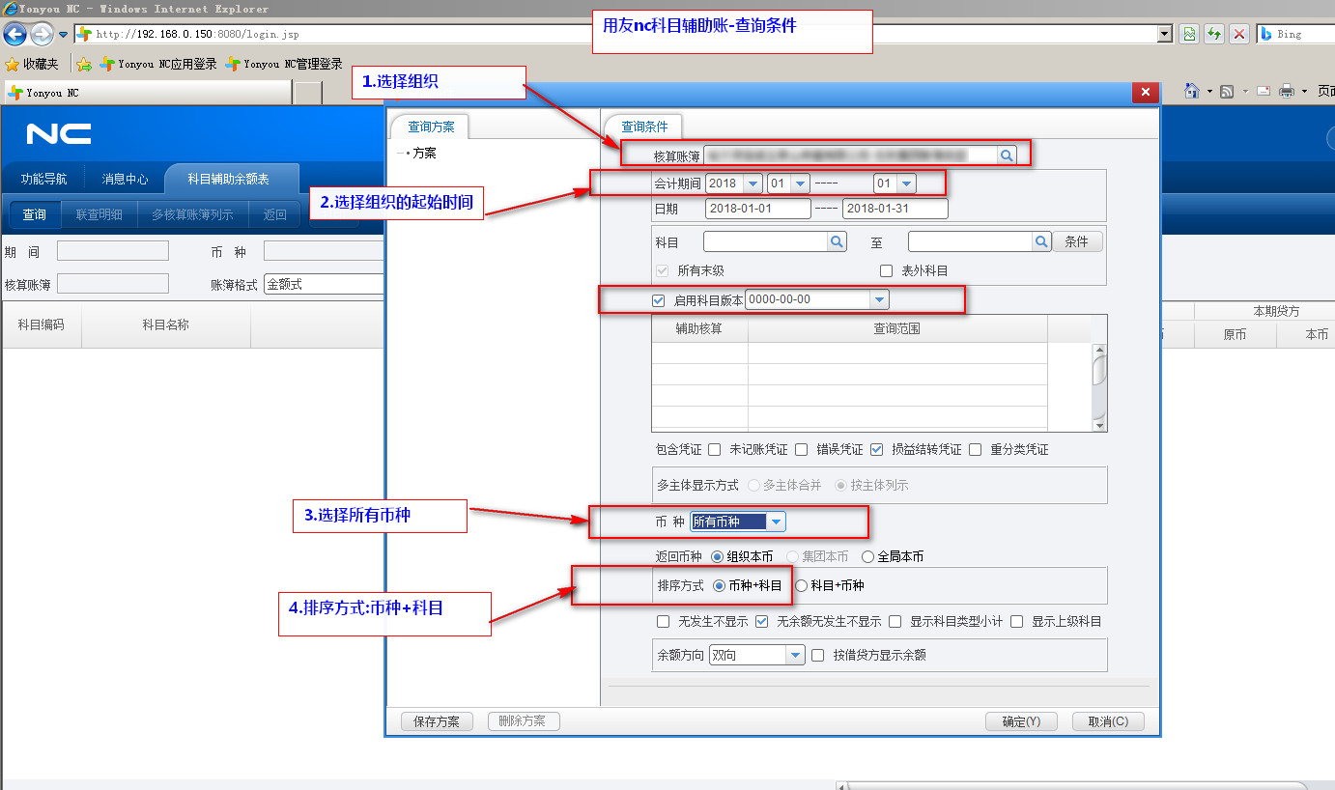Open the 币种 currency dropdown
1335x790 pixels.
click(777, 522)
